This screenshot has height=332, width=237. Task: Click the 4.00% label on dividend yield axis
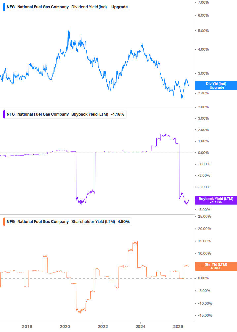coord(203,49)
